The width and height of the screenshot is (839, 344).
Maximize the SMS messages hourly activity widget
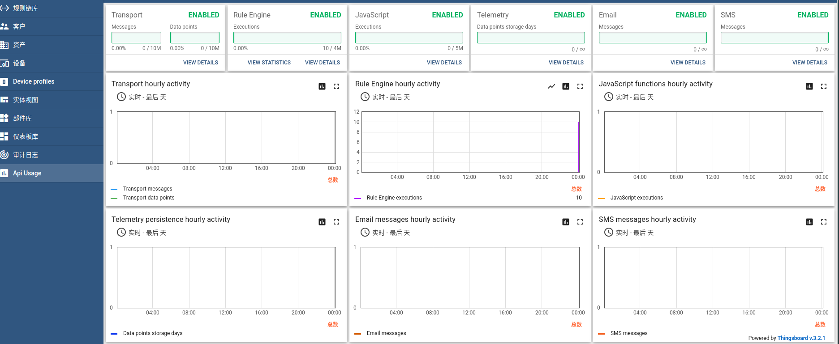pos(824,222)
